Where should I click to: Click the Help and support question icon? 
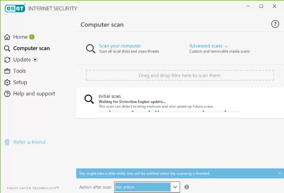click(x=7, y=94)
